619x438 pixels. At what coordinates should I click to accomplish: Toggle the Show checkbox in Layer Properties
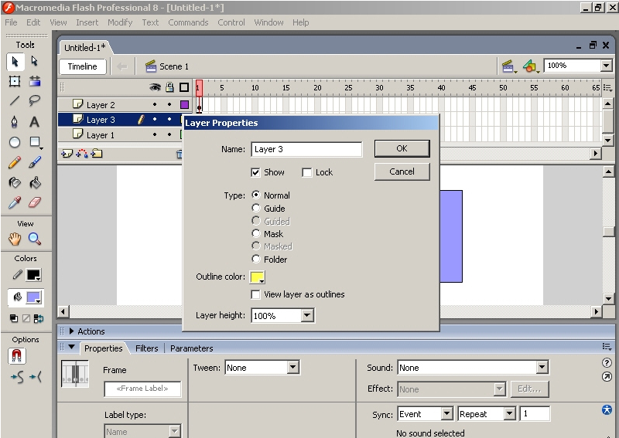255,172
